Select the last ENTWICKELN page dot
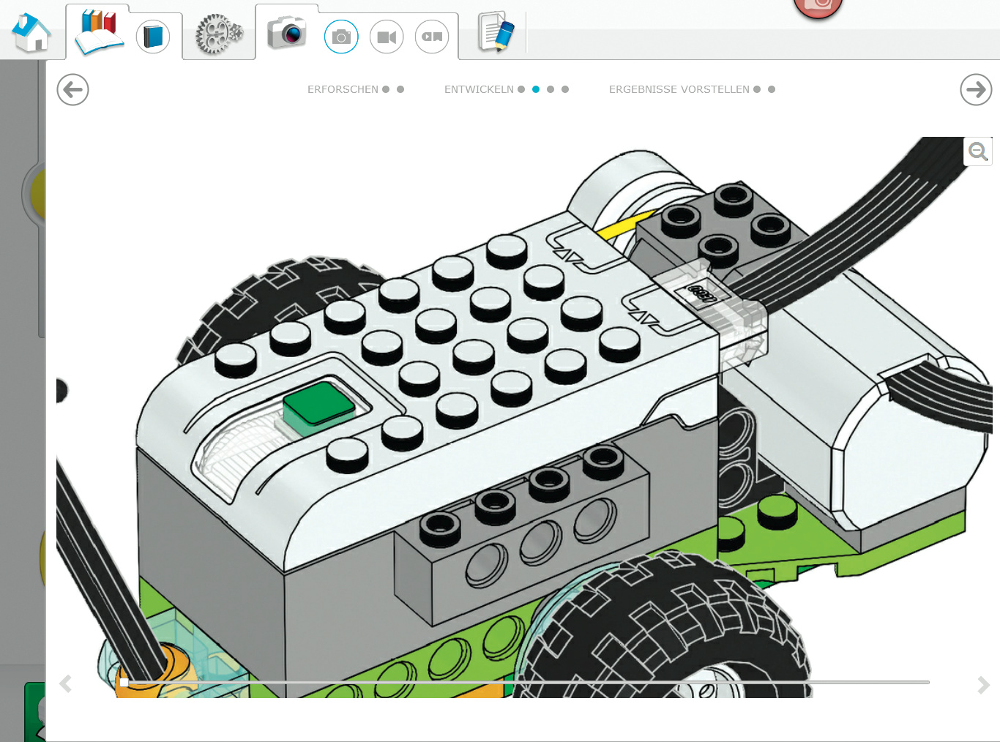This screenshot has height=742, width=1000. coord(565,89)
